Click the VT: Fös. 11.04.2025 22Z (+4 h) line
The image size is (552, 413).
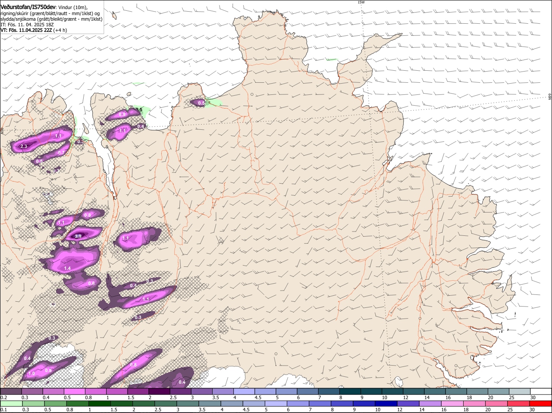click(x=34, y=30)
